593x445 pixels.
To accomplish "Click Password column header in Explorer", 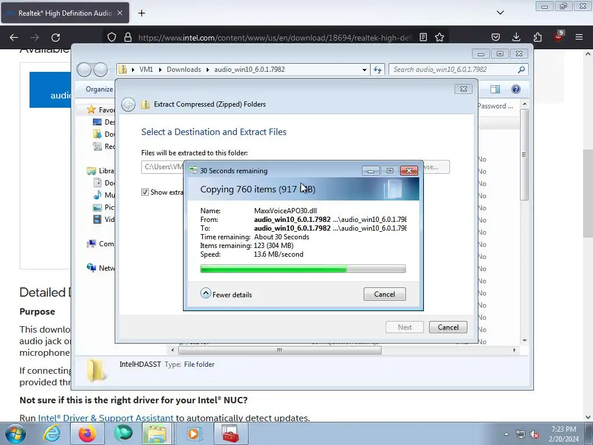I will pyautogui.click(x=496, y=106).
